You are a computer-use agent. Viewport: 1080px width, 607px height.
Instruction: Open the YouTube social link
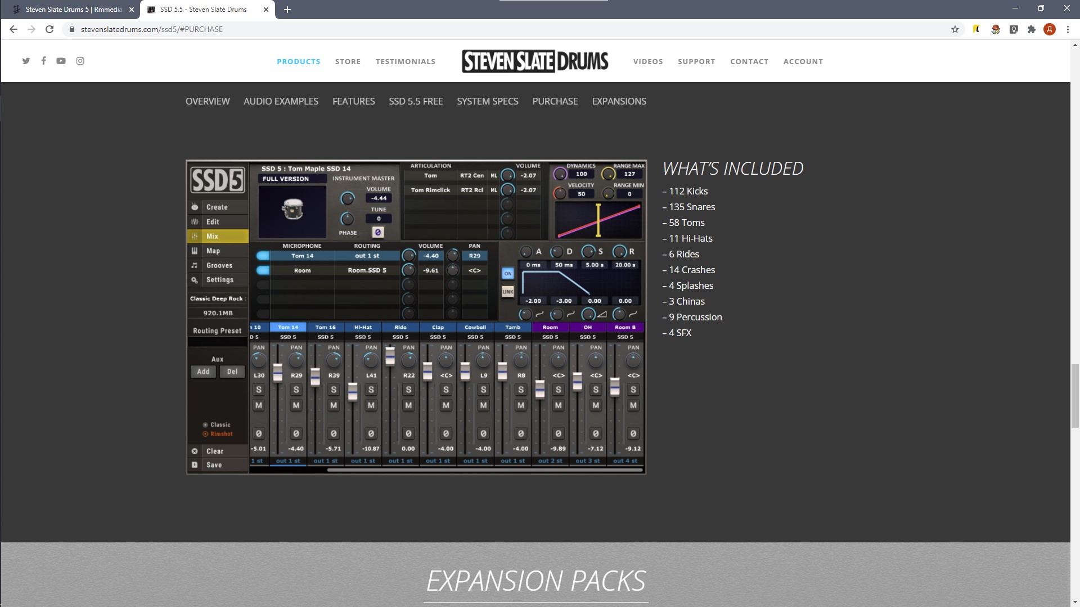61,61
